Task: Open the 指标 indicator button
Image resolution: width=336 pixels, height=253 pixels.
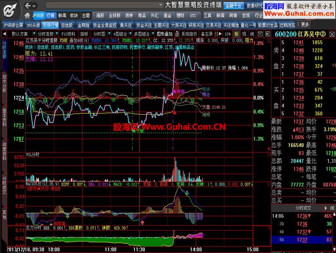Action: (84, 34)
